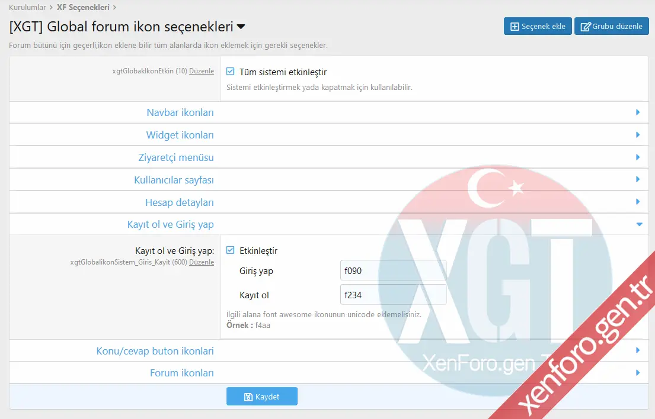Image resolution: width=655 pixels, height=419 pixels.
Task: Open the Widget ikonları heading
Action: (x=180, y=135)
